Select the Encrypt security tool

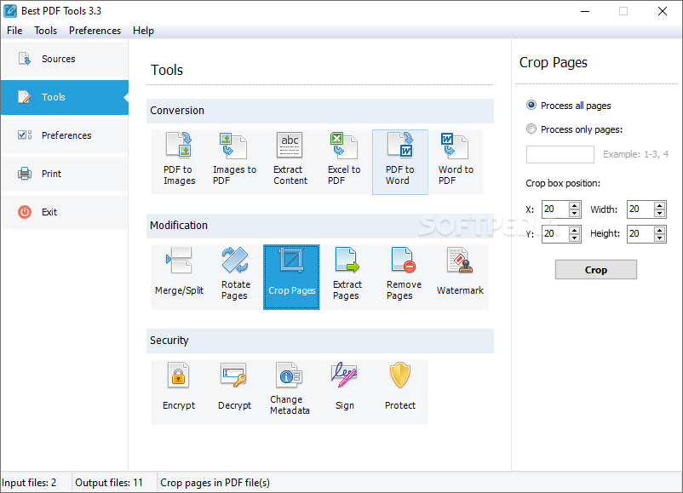tap(179, 392)
